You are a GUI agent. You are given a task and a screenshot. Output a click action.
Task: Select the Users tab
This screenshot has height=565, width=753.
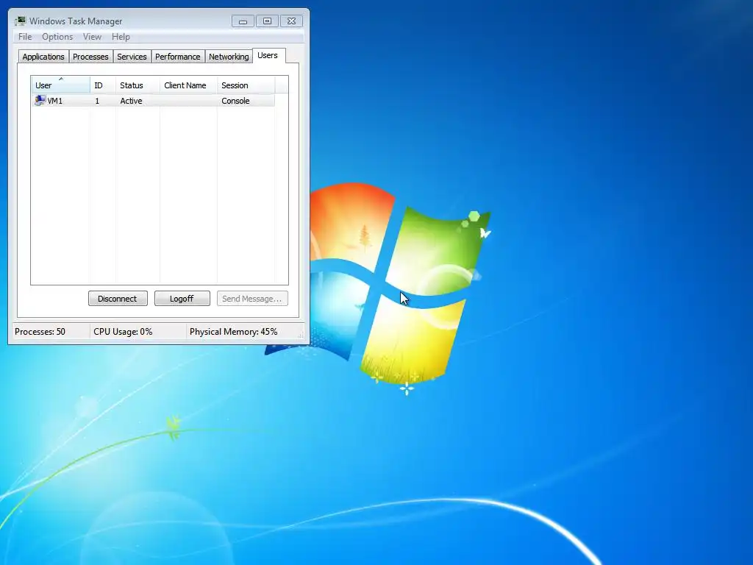coord(268,56)
